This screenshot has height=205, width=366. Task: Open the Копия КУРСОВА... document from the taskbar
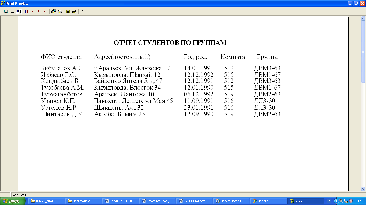point(120,201)
